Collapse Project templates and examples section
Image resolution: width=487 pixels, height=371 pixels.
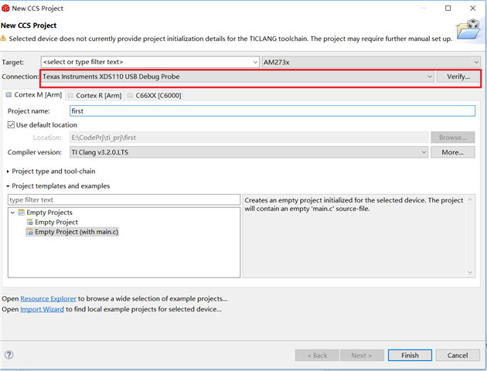click(x=9, y=186)
